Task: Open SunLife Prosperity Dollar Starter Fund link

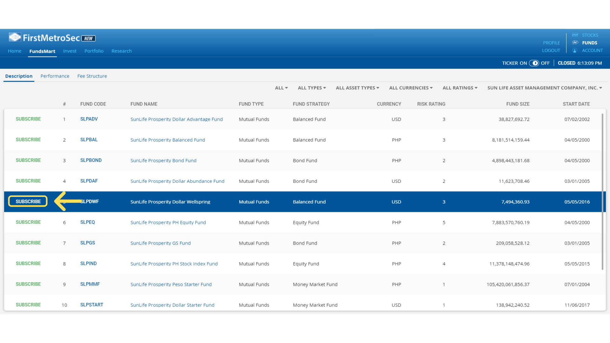Action: 172,305
